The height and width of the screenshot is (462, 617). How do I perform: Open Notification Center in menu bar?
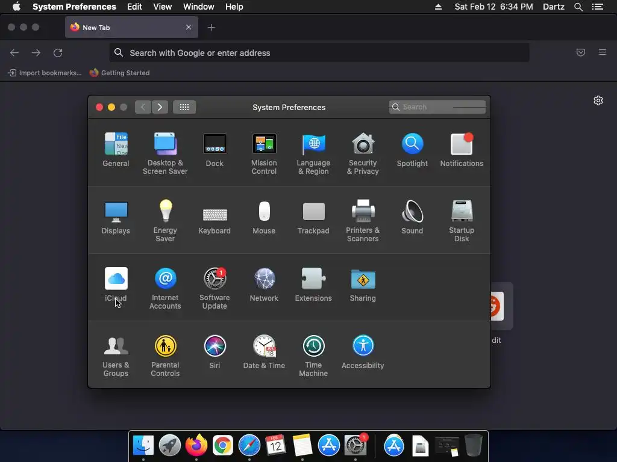tap(598, 7)
